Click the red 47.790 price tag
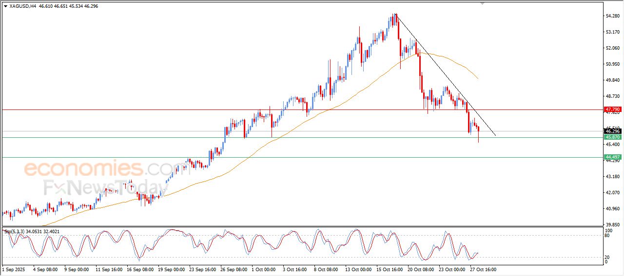The height and width of the screenshot is (276, 624). point(612,110)
